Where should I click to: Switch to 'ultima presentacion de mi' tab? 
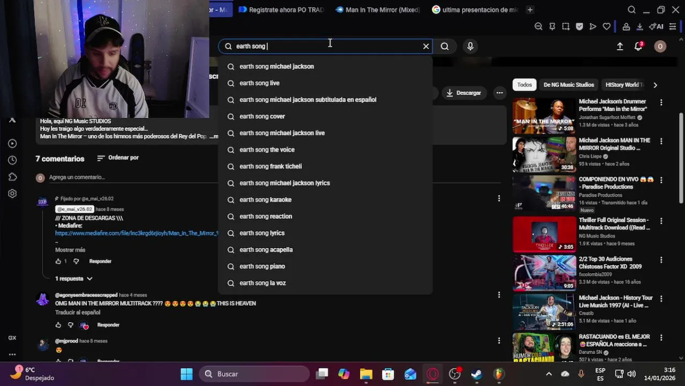(474, 10)
